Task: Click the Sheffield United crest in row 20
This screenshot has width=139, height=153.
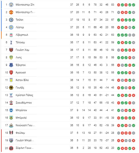Action: click(x=11, y=148)
